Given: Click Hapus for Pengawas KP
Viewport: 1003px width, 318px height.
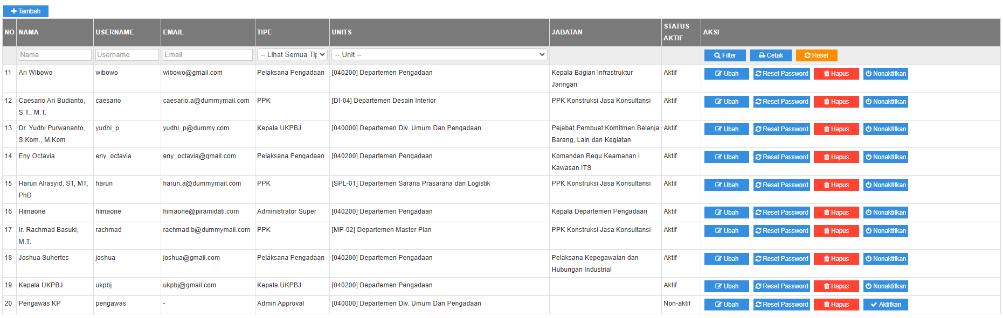Looking at the screenshot, I should [836, 305].
